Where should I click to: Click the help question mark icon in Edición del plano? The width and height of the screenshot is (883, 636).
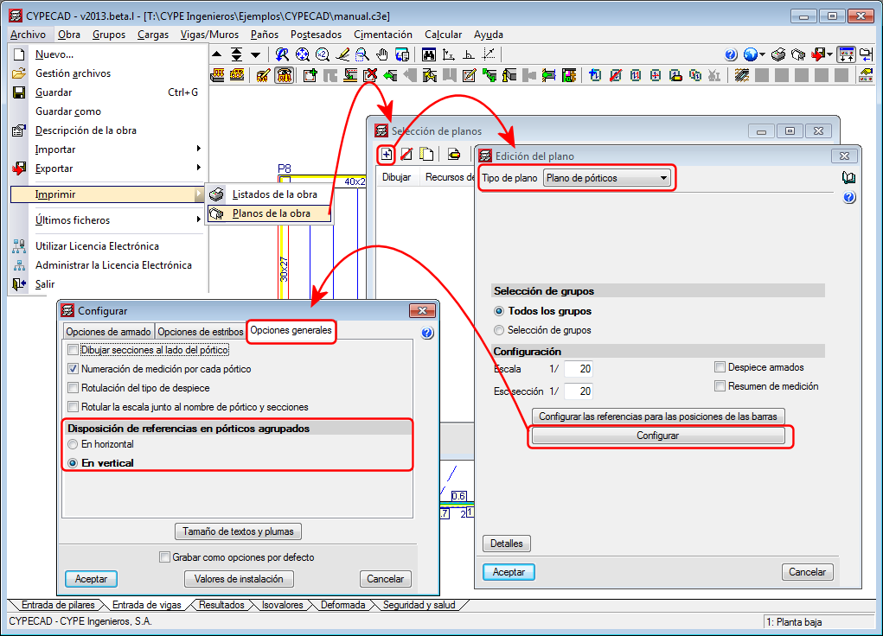tap(849, 197)
